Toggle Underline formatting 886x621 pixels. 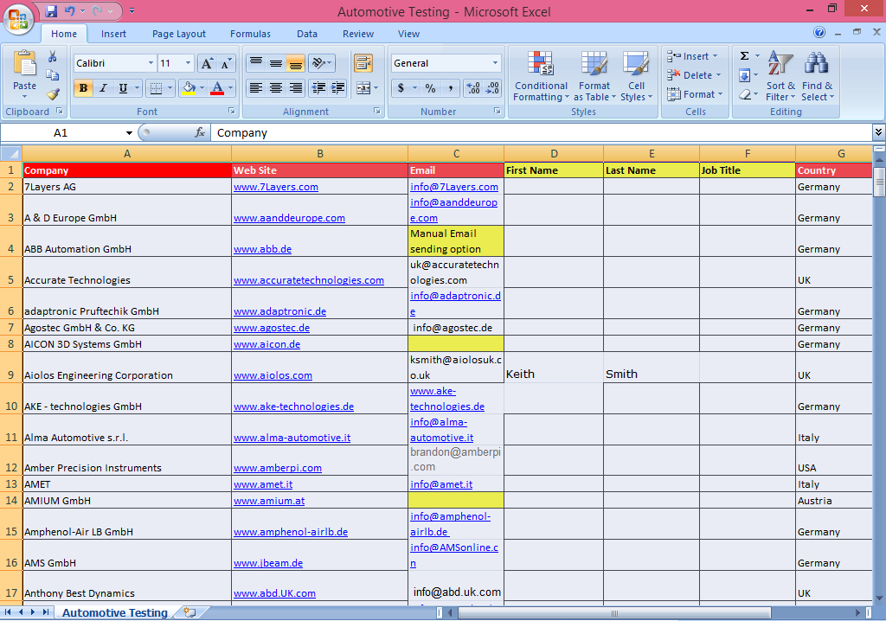pos(123,87)
